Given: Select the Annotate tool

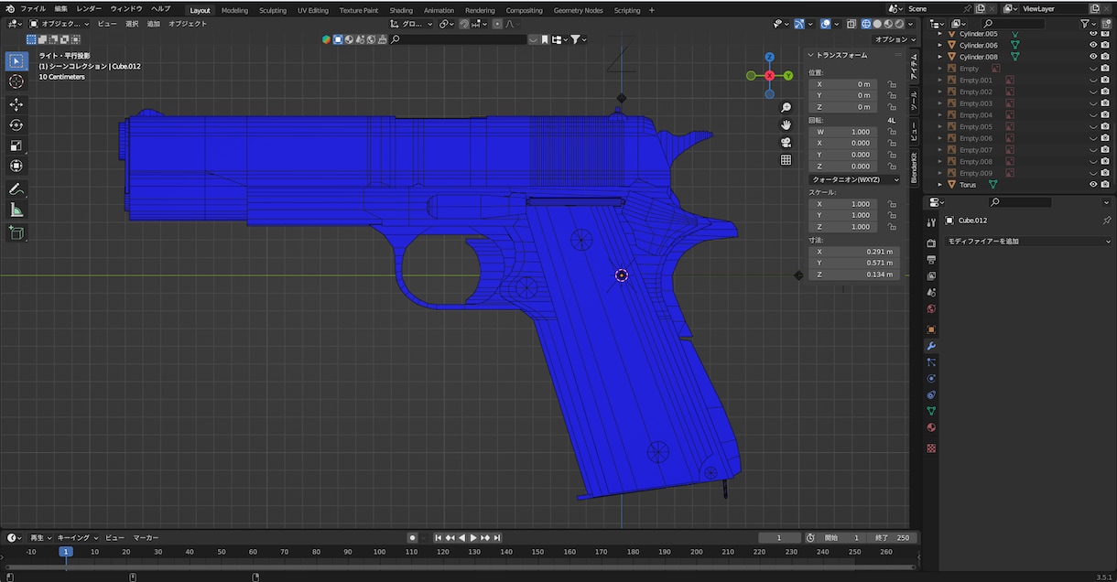Looking at the screenshot, I should 16,189.
